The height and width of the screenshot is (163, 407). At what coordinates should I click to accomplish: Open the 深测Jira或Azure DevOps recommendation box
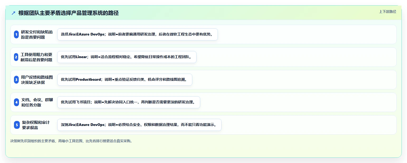[139, 125]
